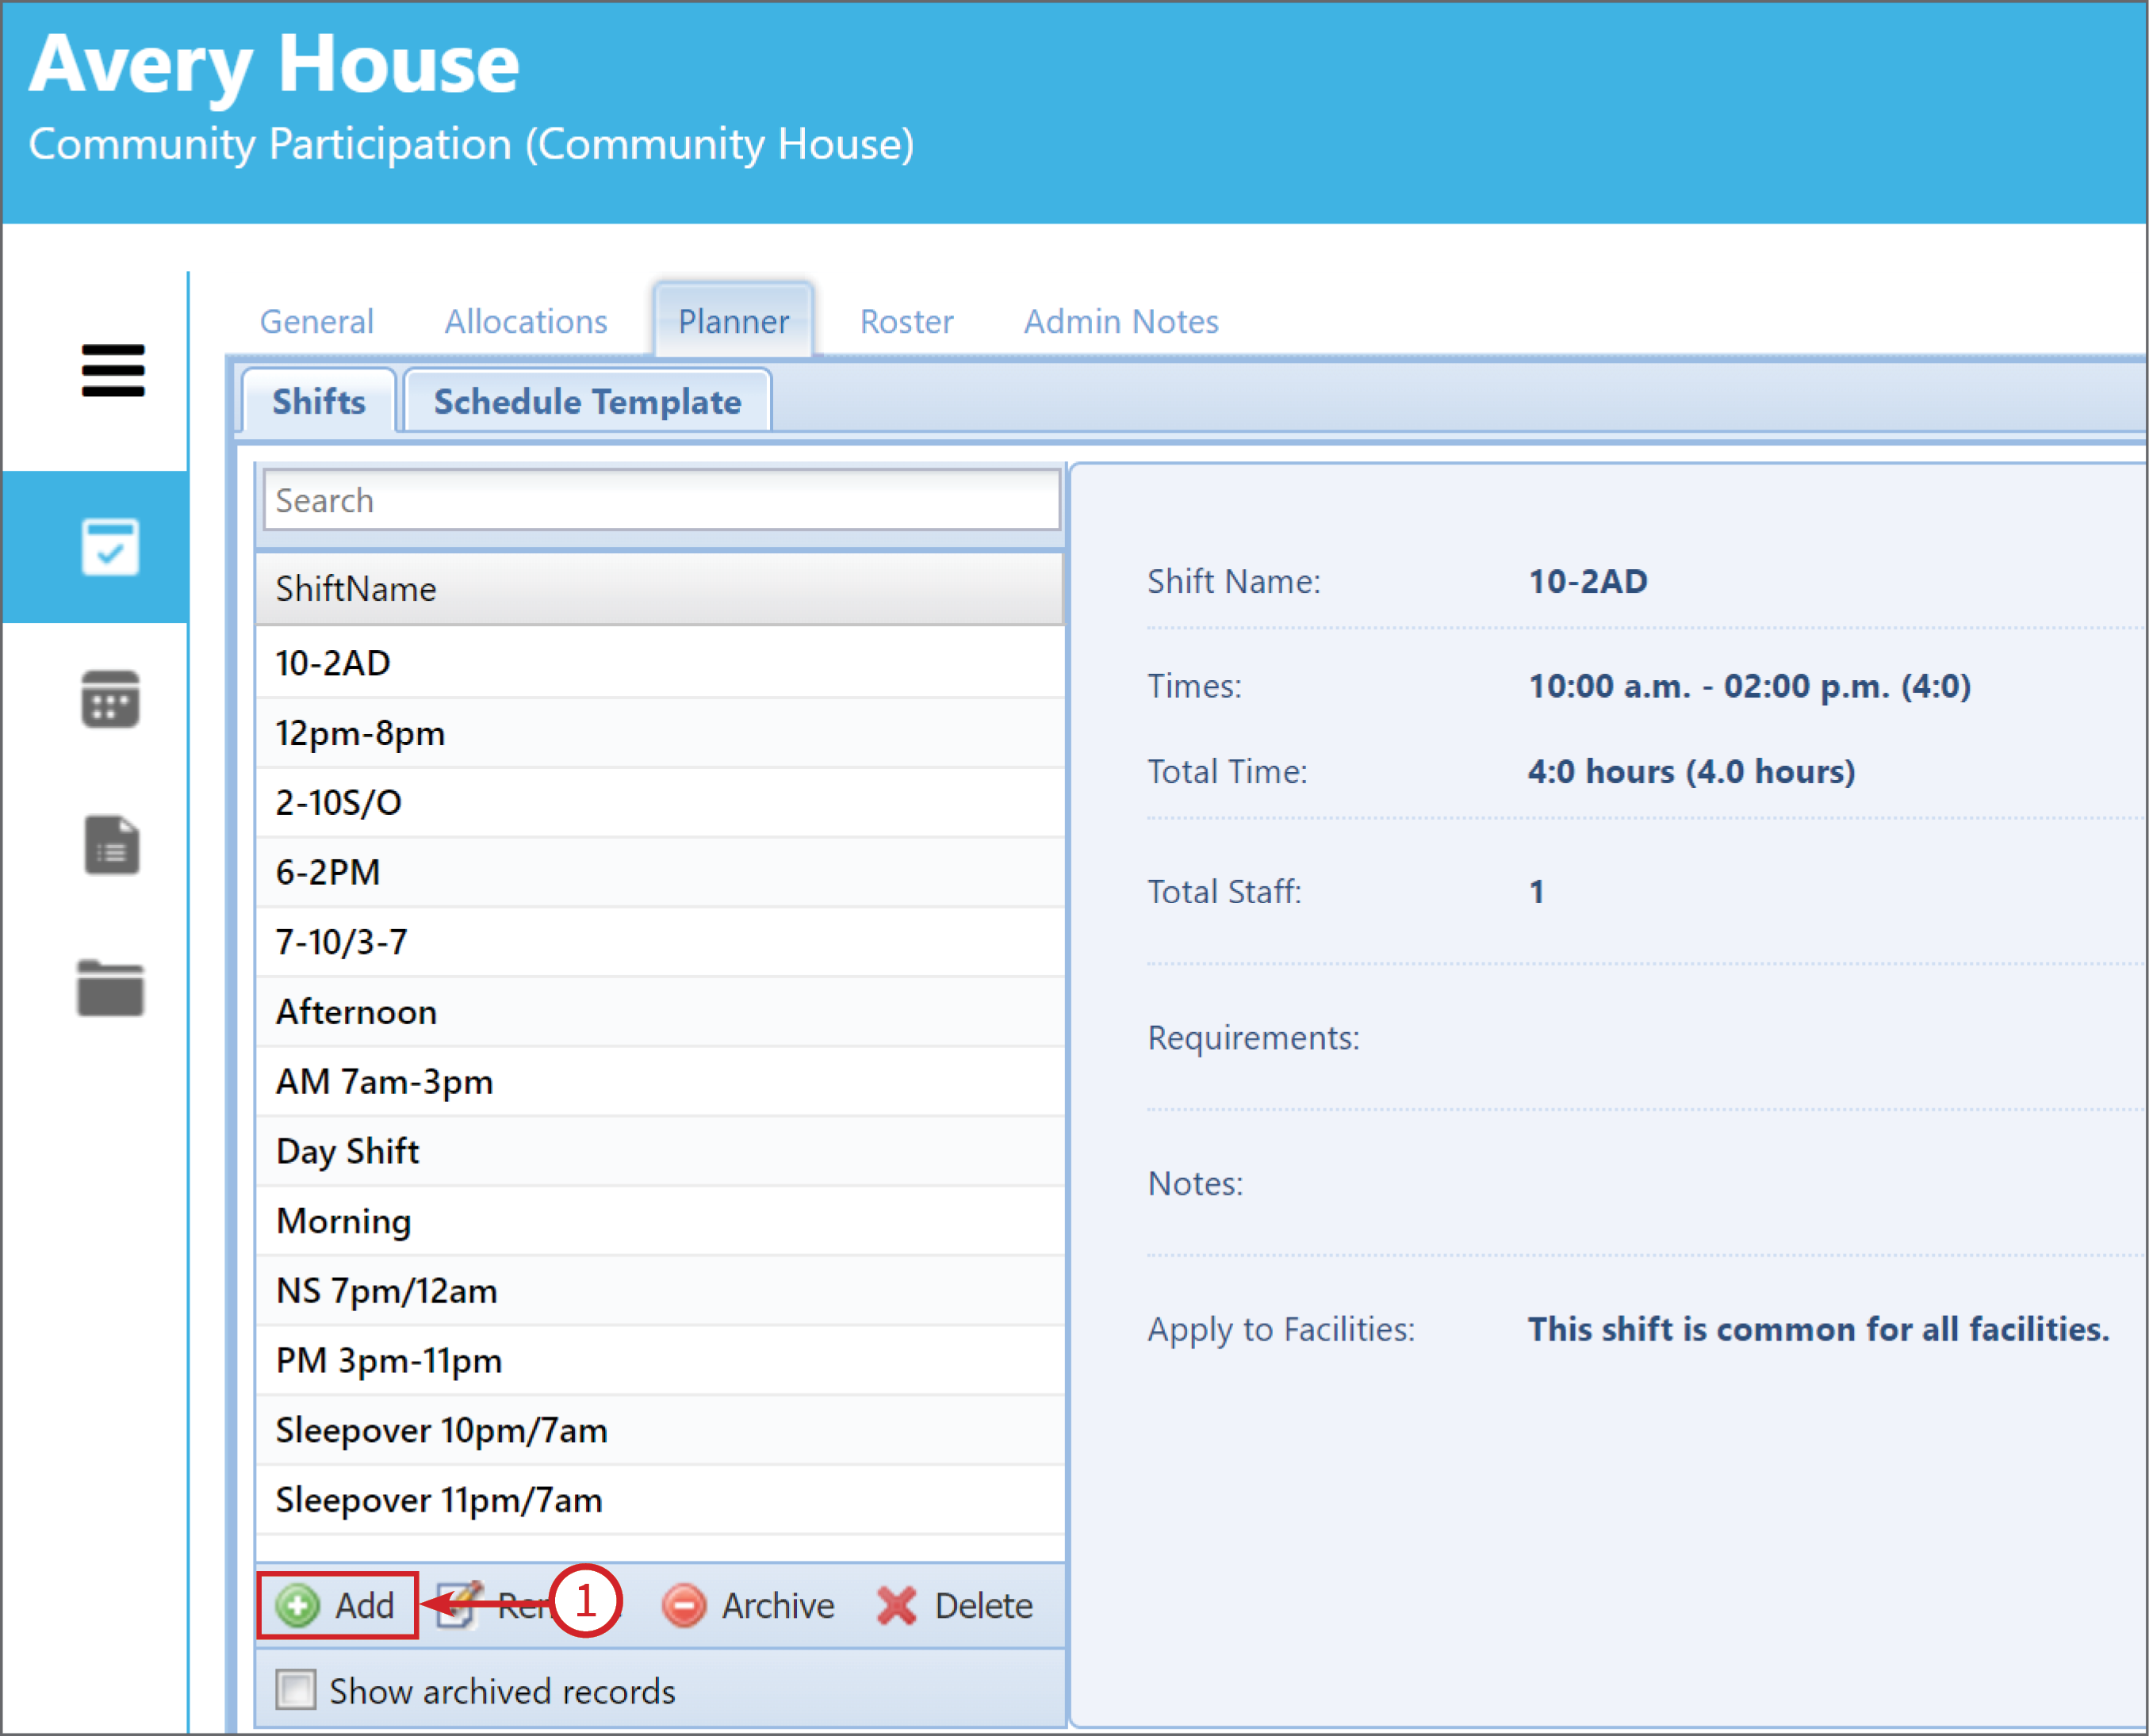Select the PM 3pm-11pm shift row
Screen dimensions: 2149x1736
click(659, 1360)
